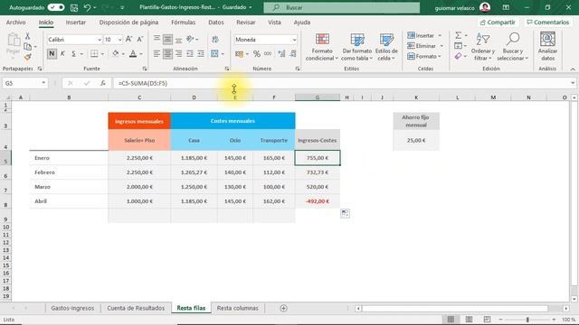Open Buscar y seleccionar menu
This screenshot has width=579, height=325.
(513, 47)
